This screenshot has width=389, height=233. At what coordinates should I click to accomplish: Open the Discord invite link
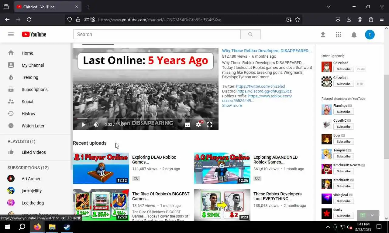[264, 91]
